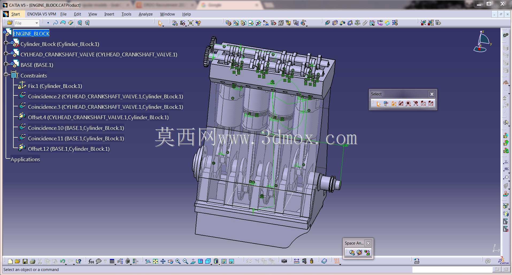Open the File menu
This screenshot has width=512, height=275.
[x=63, y=14]
